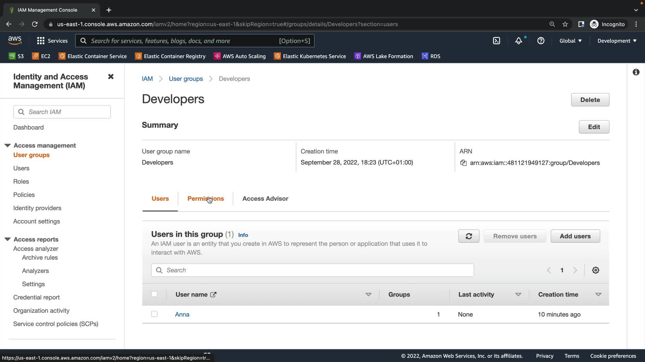Open the info side panel icon
The image size is (645, 362).
point(636,72)
